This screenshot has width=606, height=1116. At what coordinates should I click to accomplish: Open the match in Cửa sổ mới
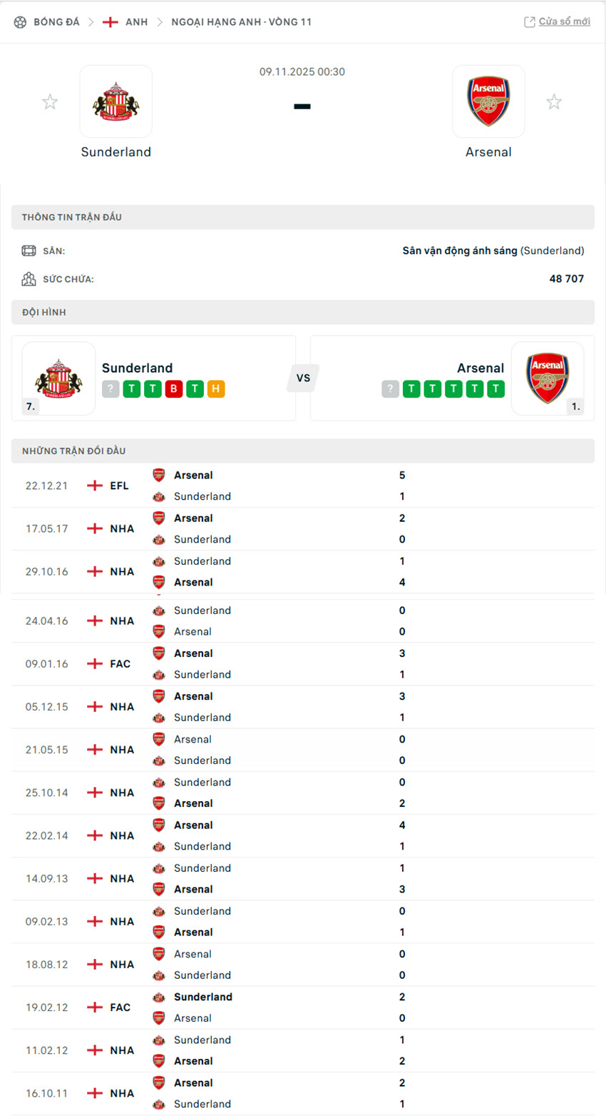pos(563,21)
